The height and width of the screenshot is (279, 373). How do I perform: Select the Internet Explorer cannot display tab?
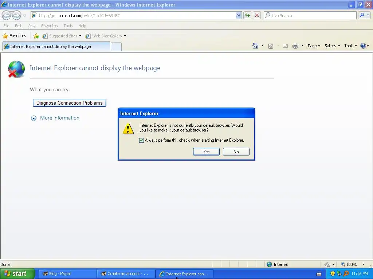click(x=56, y=46)
